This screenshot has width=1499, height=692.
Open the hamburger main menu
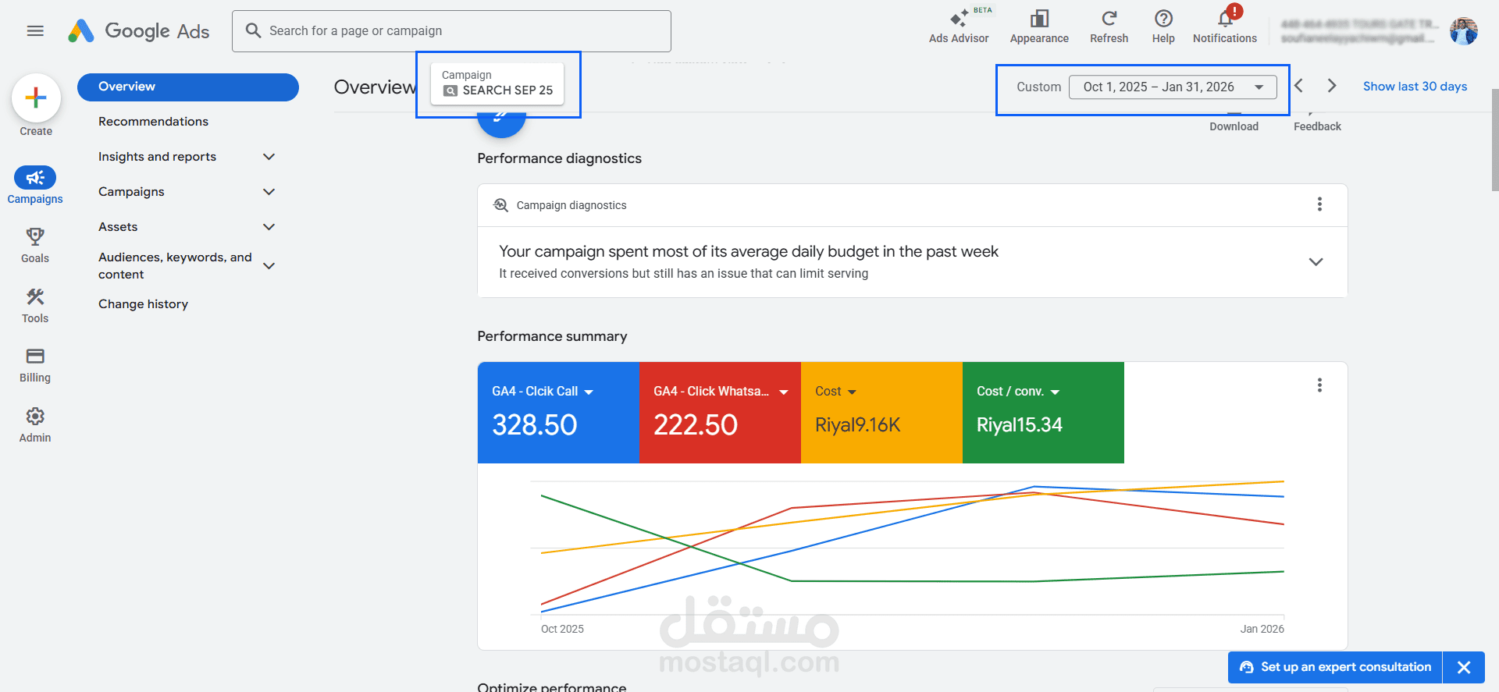click(x=35, y=31)
